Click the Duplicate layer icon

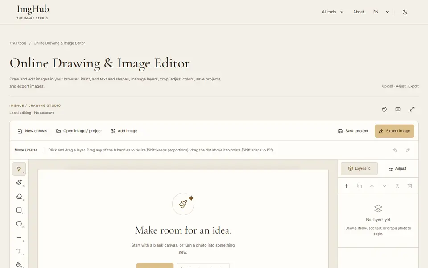[x=359, y=186]
